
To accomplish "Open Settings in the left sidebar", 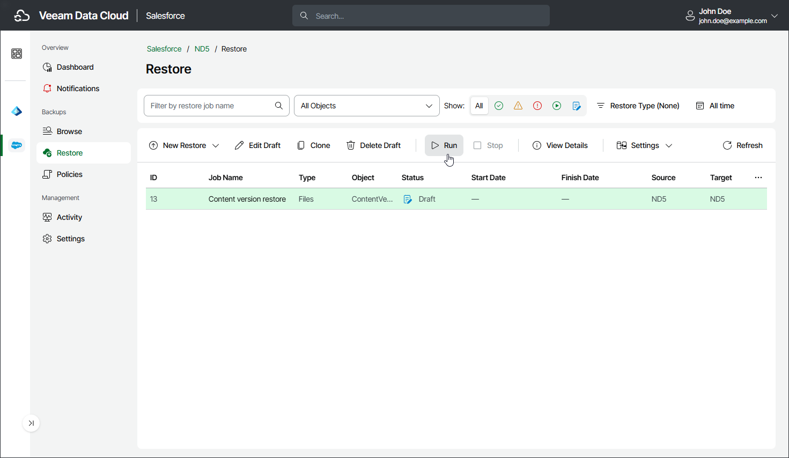I will tap(84, 239).
